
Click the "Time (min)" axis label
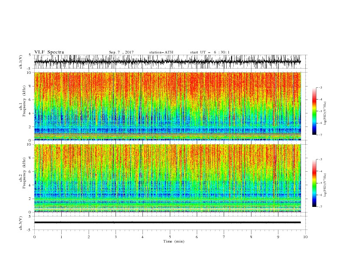pos(174,241)
